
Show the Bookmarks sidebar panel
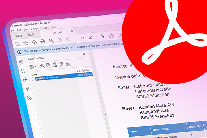(23, 71)
